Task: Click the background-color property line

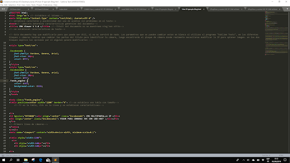Action: coord(28,86)
